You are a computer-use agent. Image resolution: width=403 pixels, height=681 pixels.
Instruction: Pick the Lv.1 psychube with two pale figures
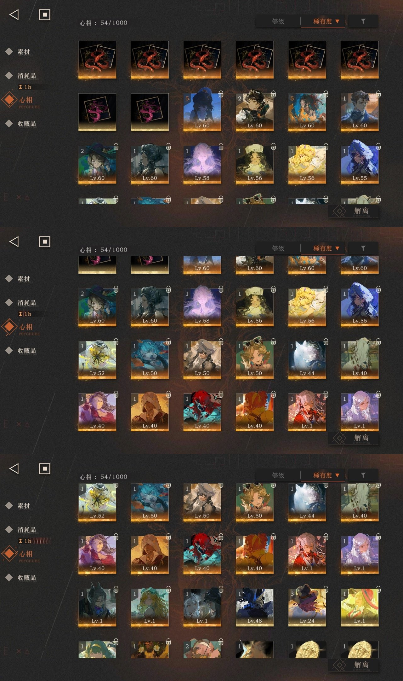tap(202, 607)
